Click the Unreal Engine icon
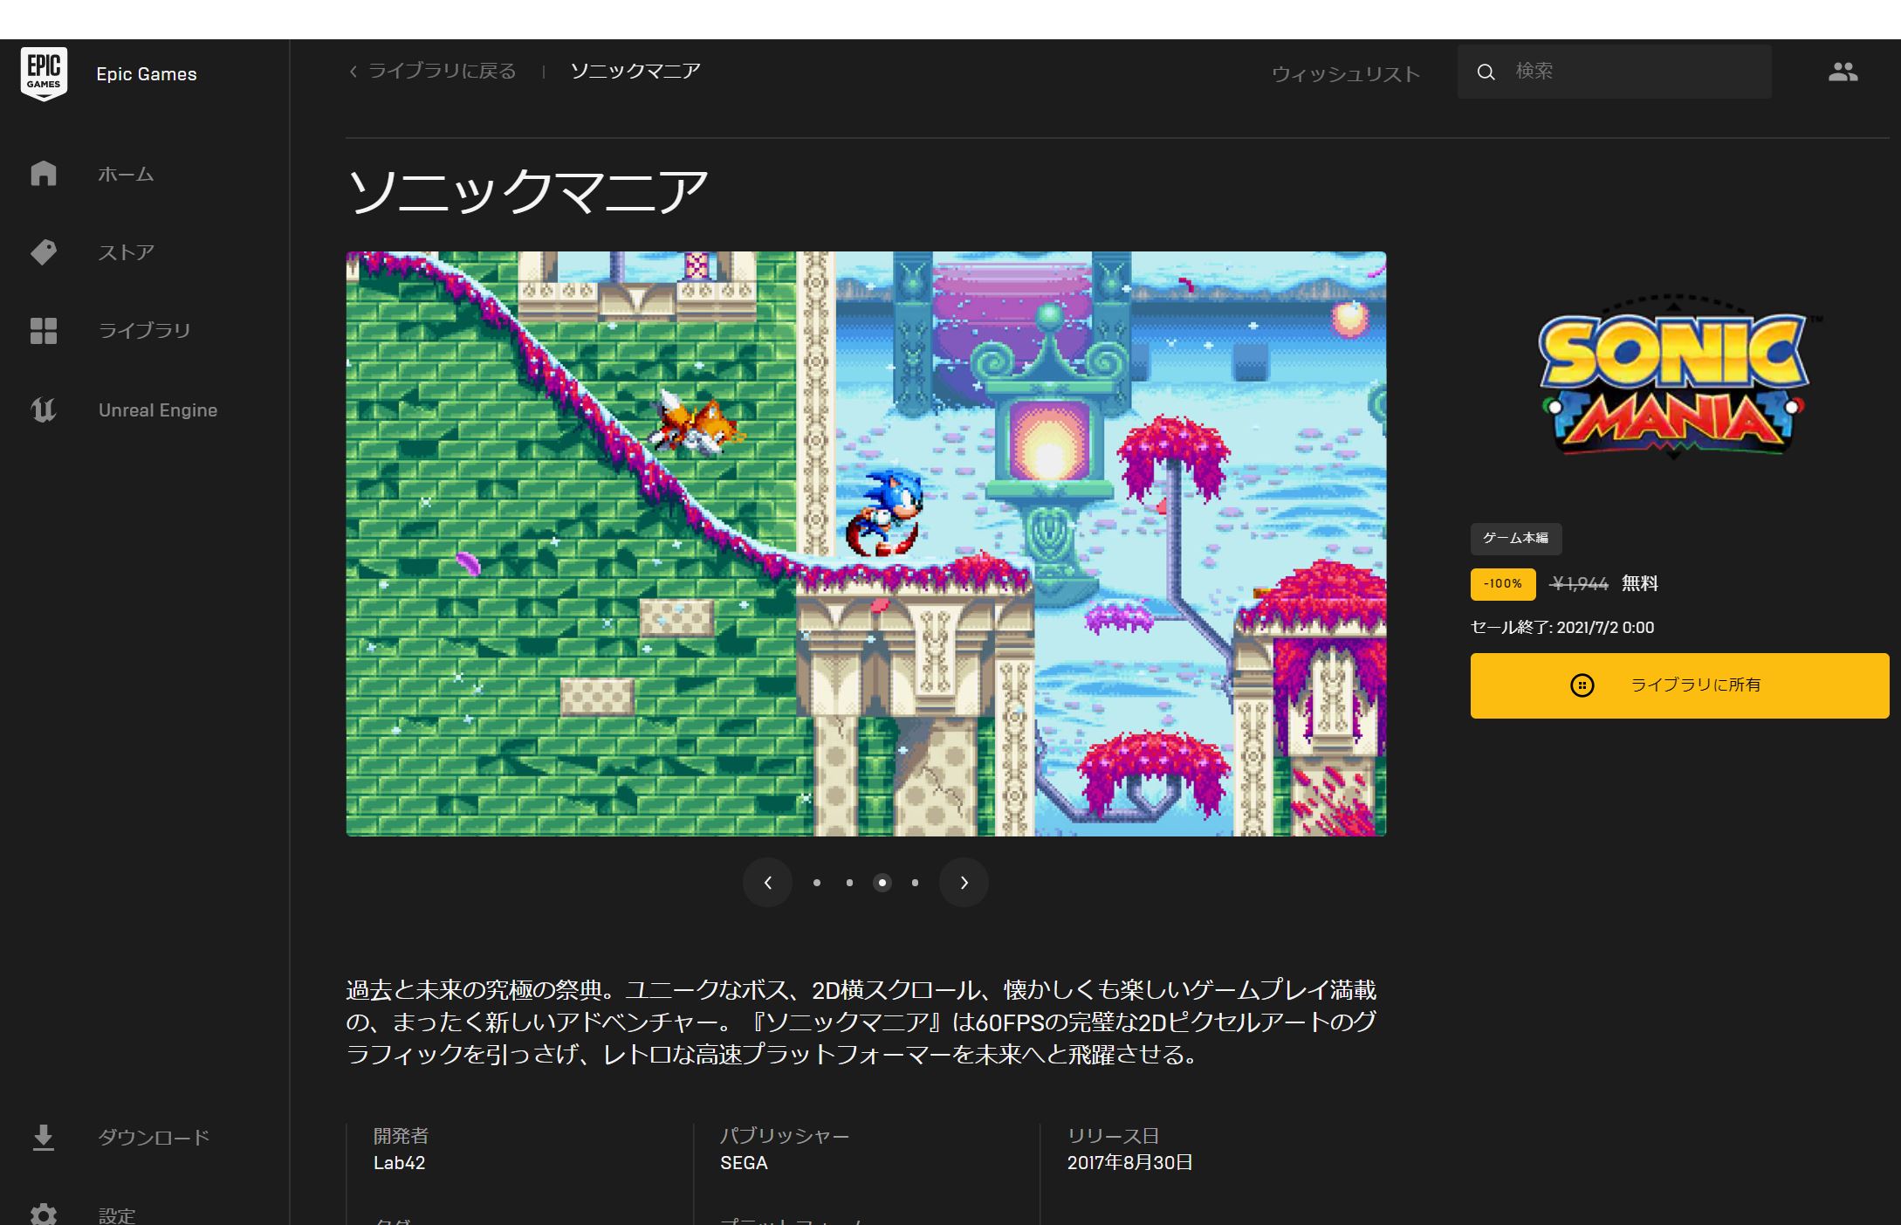Image resolution: width=1901 pixels, height=1225 pixels. pyautogui.click(x=43, y=409)
